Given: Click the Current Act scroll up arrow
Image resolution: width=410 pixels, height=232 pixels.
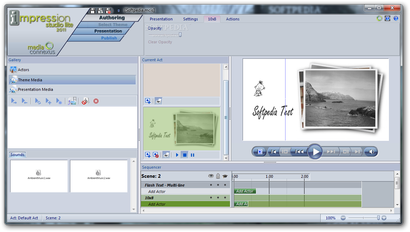Looking at the screenshot, I should pos(226,67).
